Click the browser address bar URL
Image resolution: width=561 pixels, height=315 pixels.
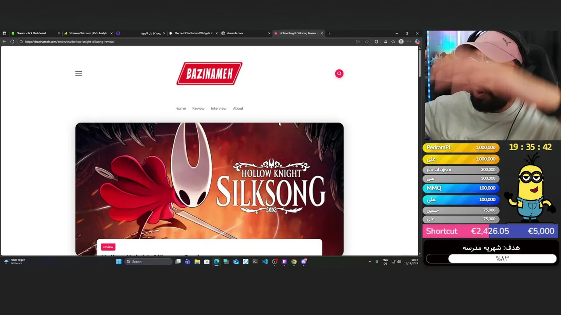tap(70, 42)
